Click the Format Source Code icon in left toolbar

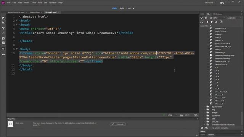click(3, 33)
